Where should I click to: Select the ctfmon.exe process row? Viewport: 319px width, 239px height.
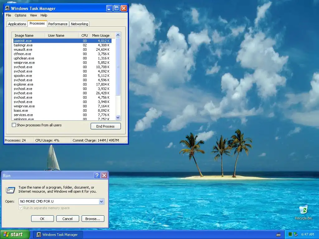[x=62, y=54]
